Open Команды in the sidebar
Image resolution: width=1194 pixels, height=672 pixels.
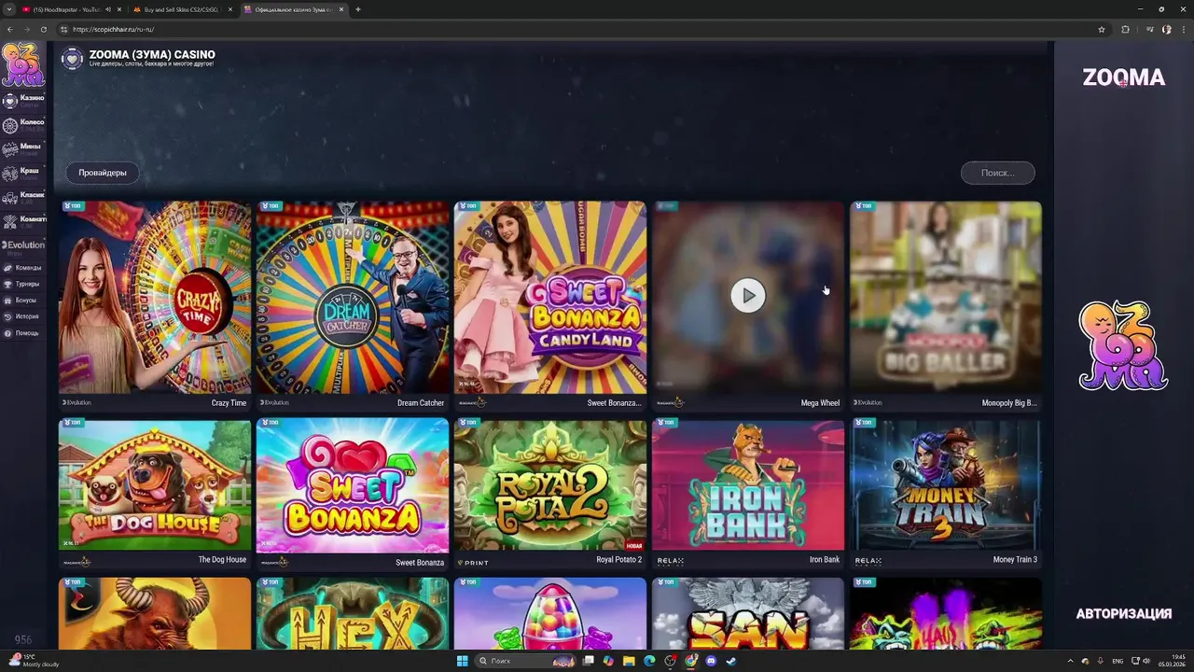click(23, 268)
